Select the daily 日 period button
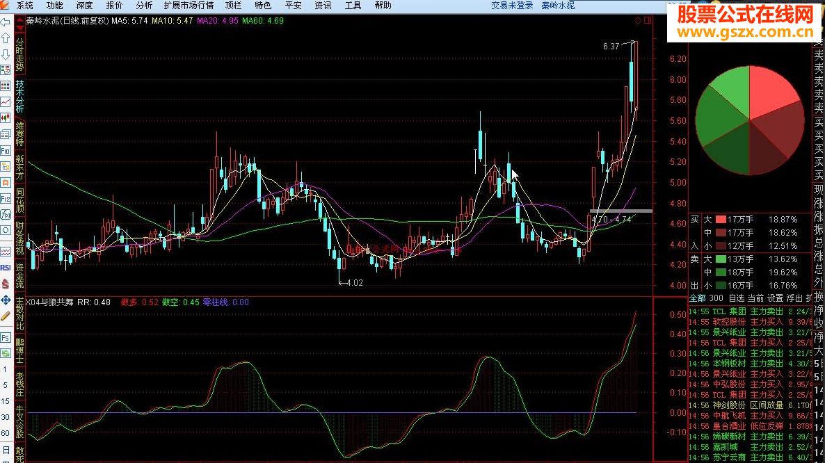 tap(6, 450)
